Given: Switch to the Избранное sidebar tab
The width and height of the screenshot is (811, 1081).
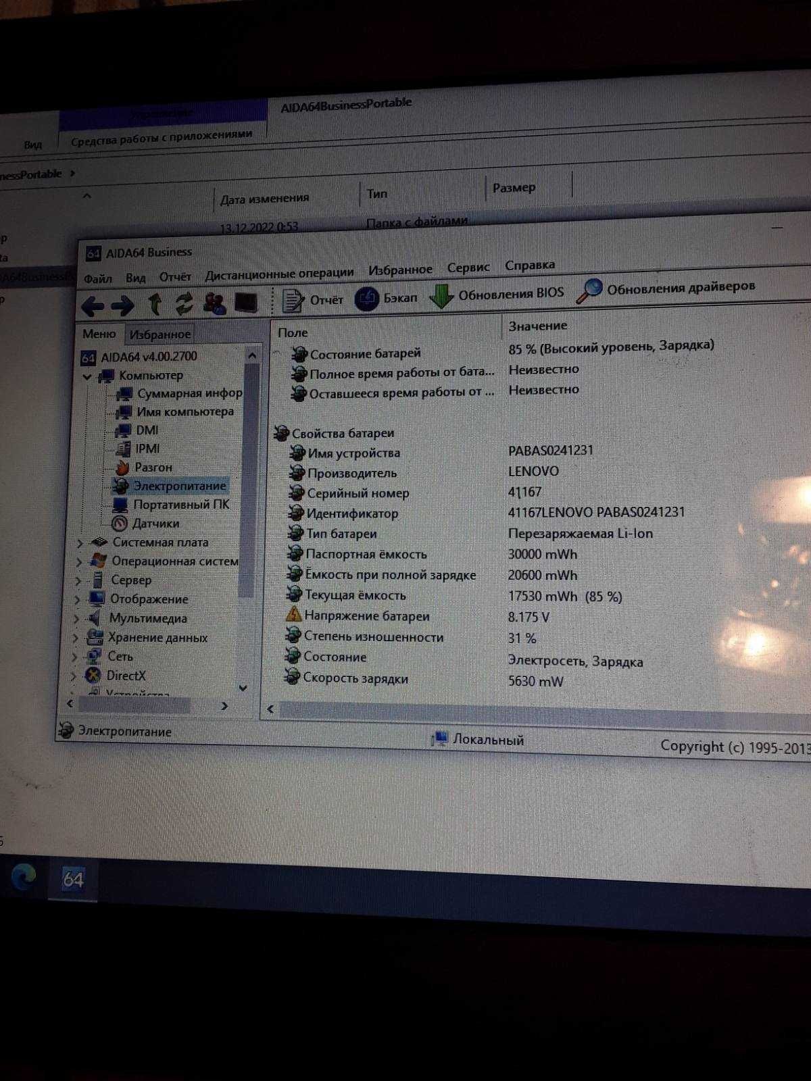Looking at the screenshot, I should pyautogui.click(x=160, y=334).
